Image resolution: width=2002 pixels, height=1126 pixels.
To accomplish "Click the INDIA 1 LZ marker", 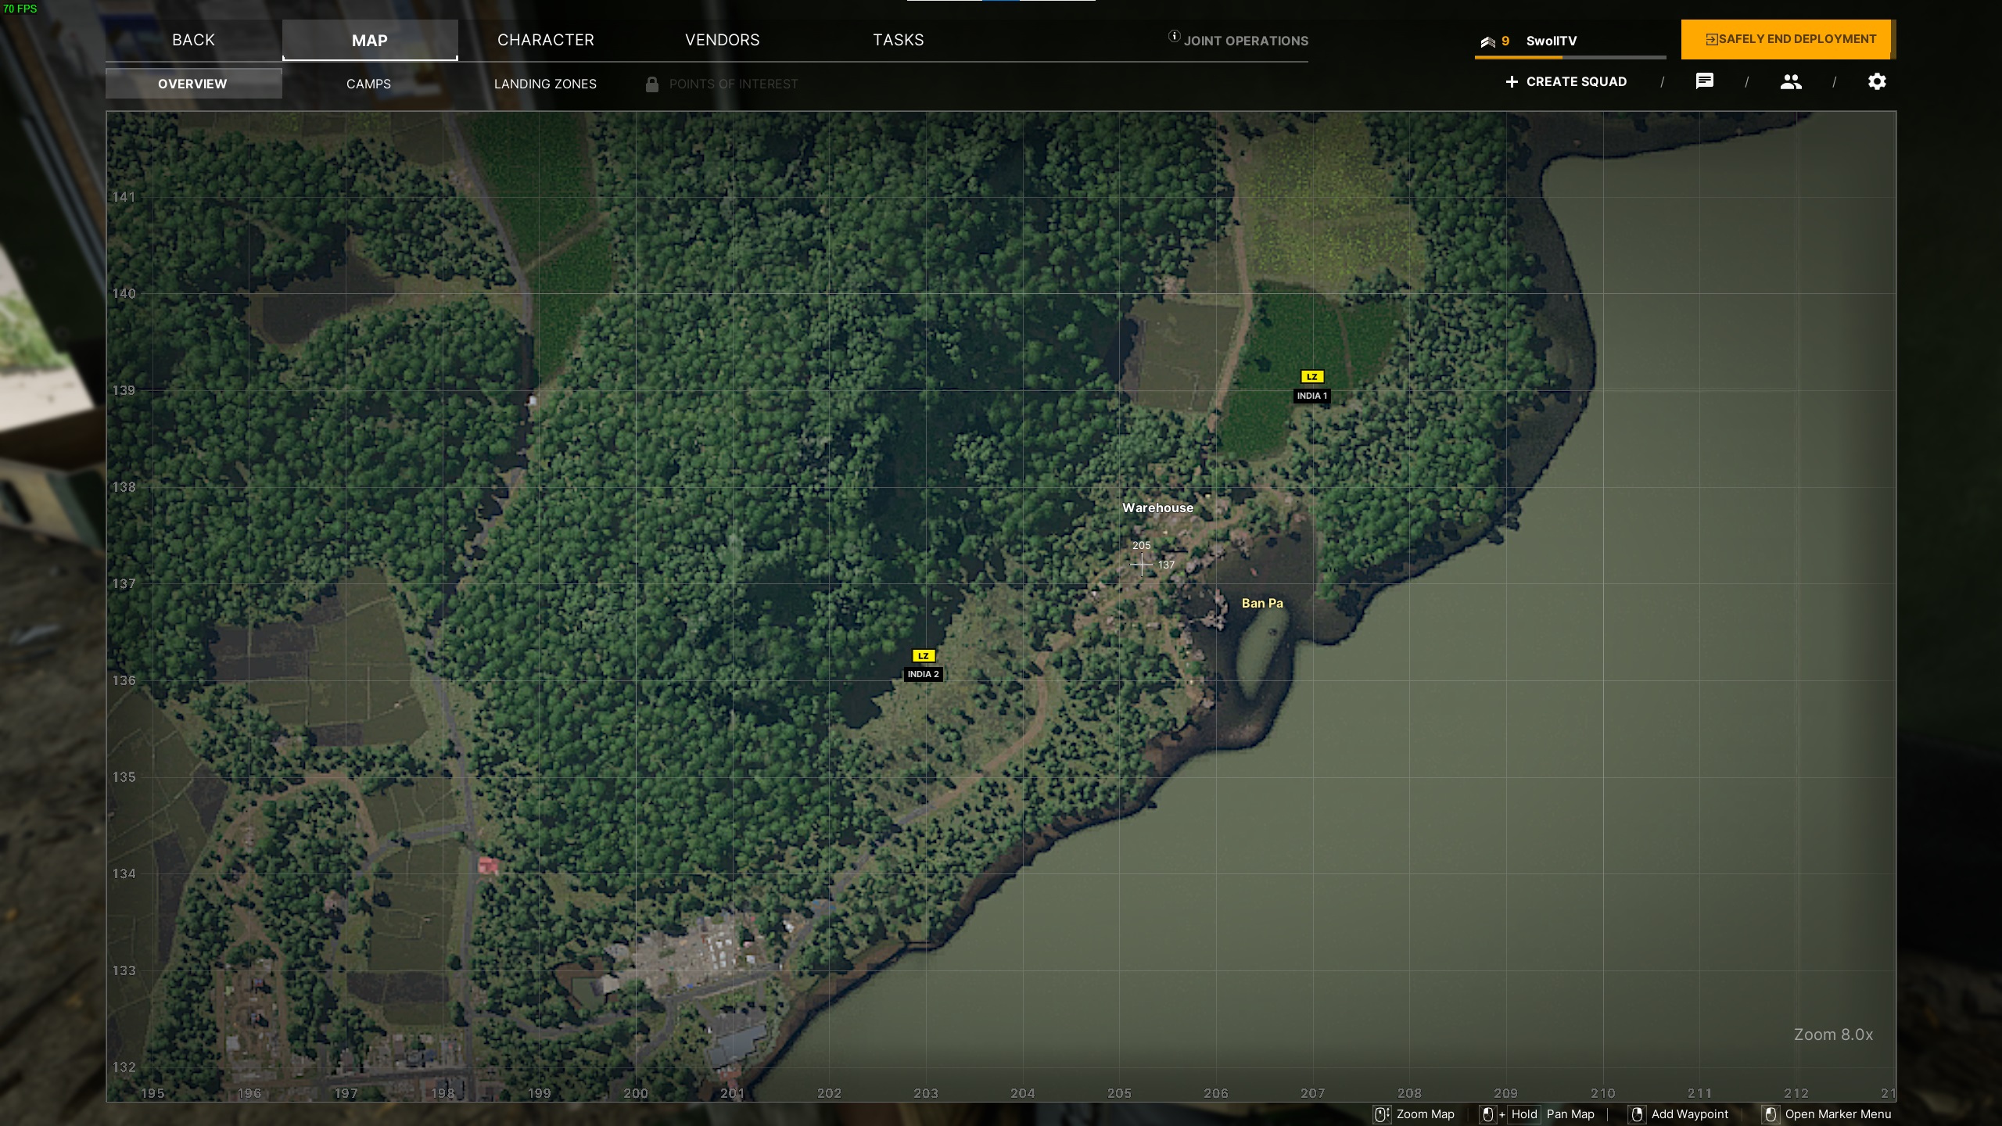I will (1311, 377).
